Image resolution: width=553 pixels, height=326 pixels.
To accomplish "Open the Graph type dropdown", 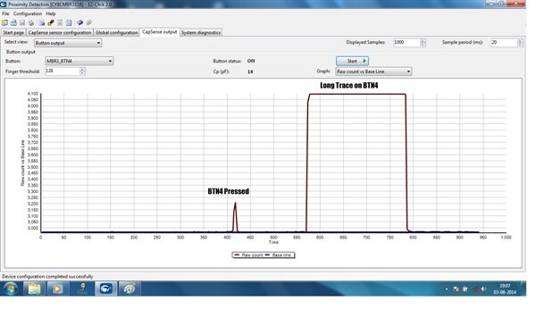I will [373, 71].
